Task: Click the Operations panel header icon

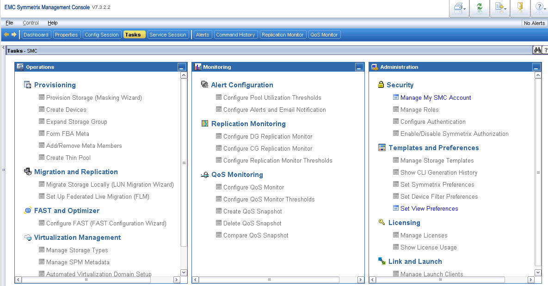Action: (20, 67)
